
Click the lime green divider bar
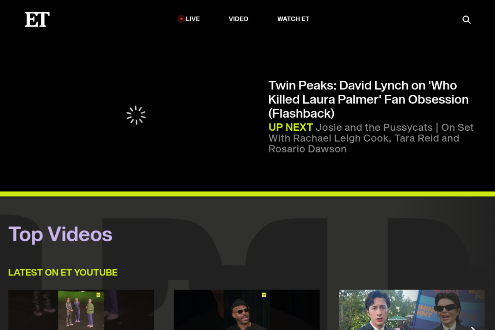click(x=247, y=194)
